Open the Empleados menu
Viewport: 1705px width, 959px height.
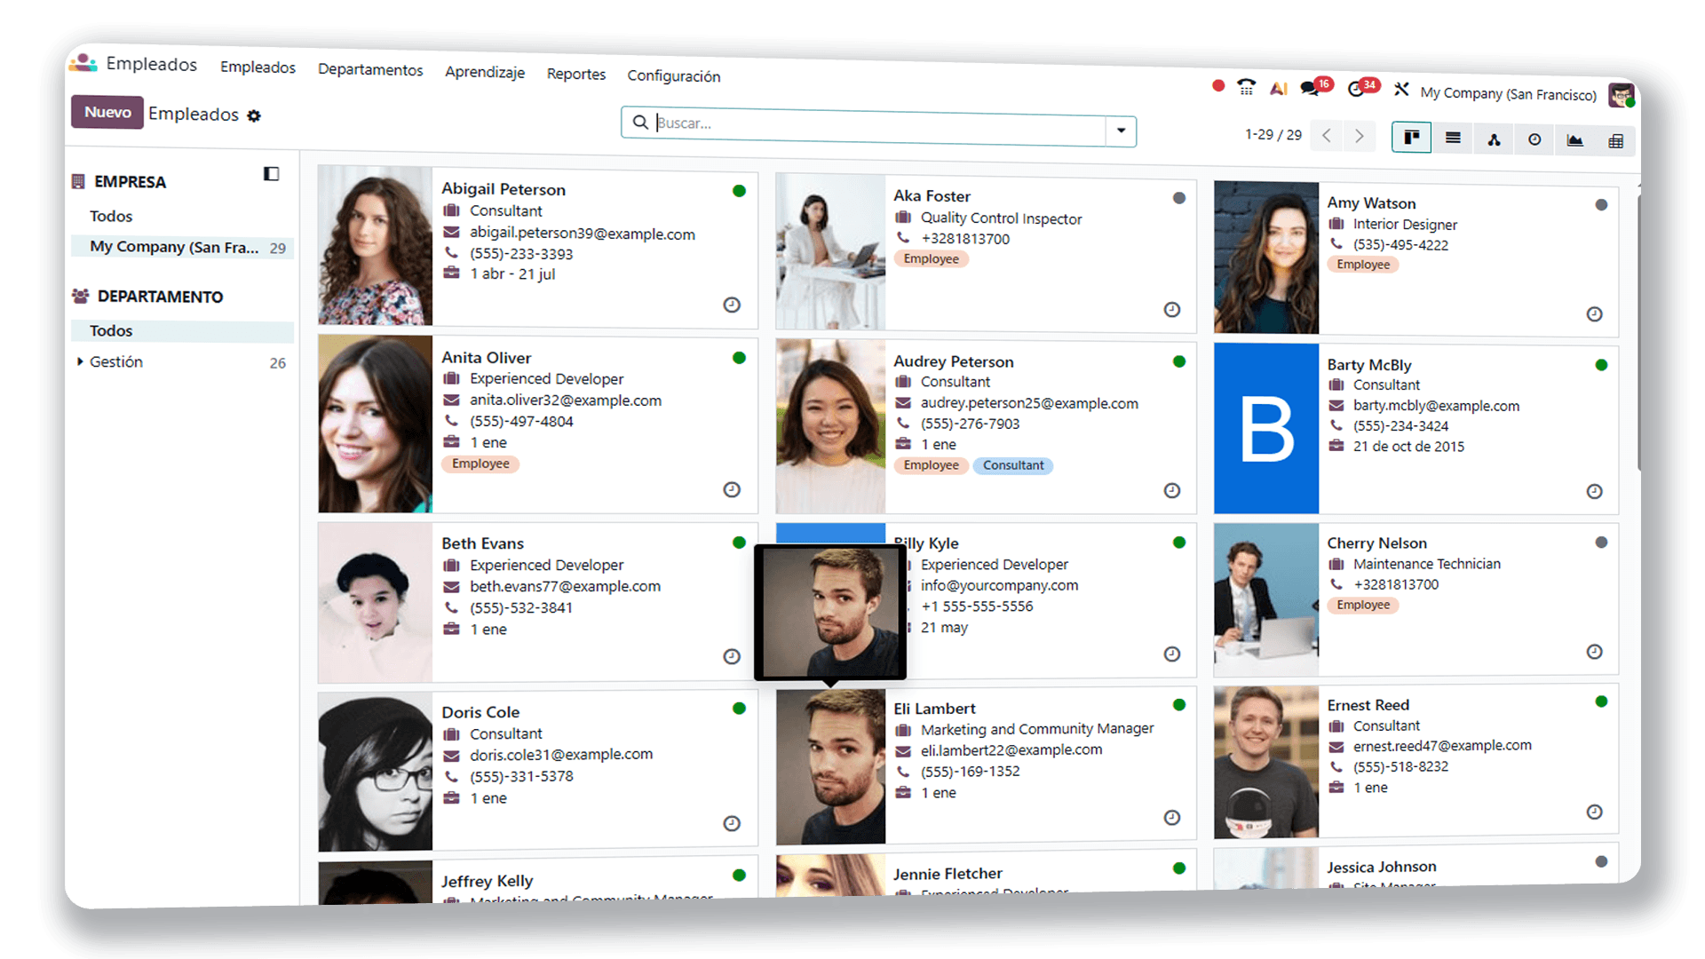click(x=258, y=67)
